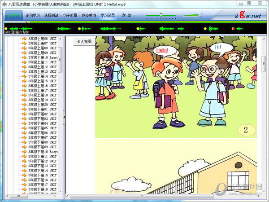Click lesson tree horizontal scroll-right arrow
Viewport: 269px width, 202px height.
(x=55, y=196)
